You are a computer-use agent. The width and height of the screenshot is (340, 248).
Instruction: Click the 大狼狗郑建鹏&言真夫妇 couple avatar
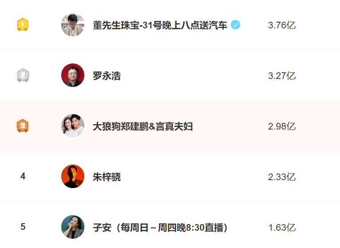coord(73,126)
